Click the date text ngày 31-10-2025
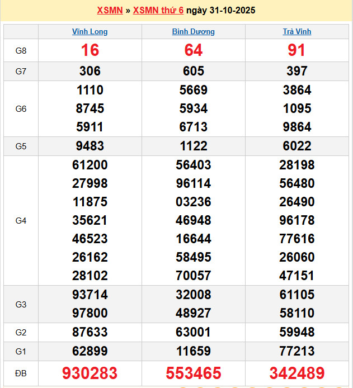 [220, 11]
